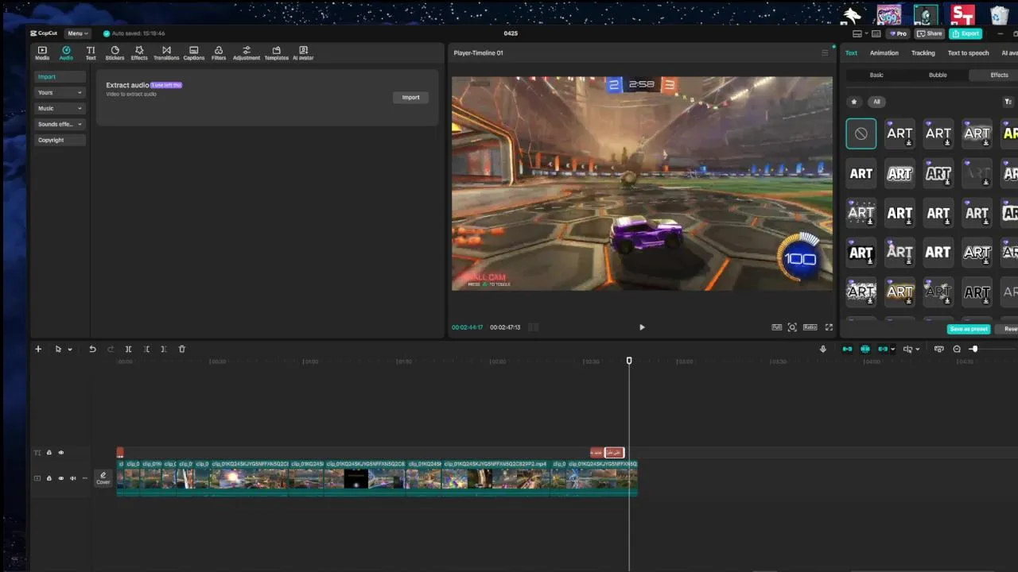Hide the main video track with eye icon
This screenshot has height=572, width=1018.
tap(60, 478)
